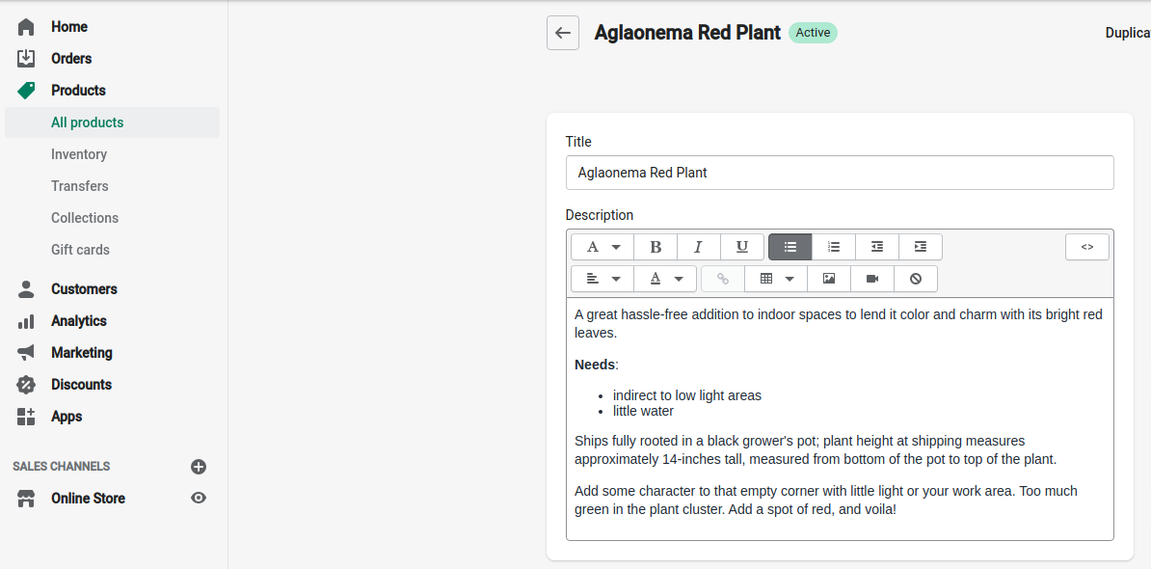Click into the product Title field

tap(840, 173)
